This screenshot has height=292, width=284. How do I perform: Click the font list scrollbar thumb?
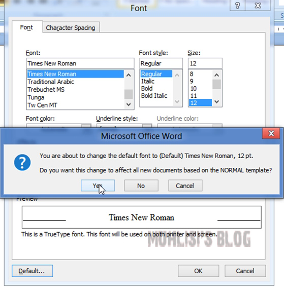coord(129,94)
